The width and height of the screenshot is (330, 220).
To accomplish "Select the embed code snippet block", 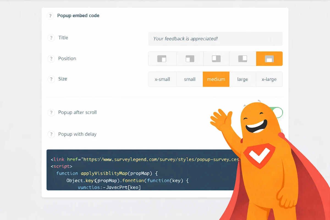I will [x=124, y=170].
